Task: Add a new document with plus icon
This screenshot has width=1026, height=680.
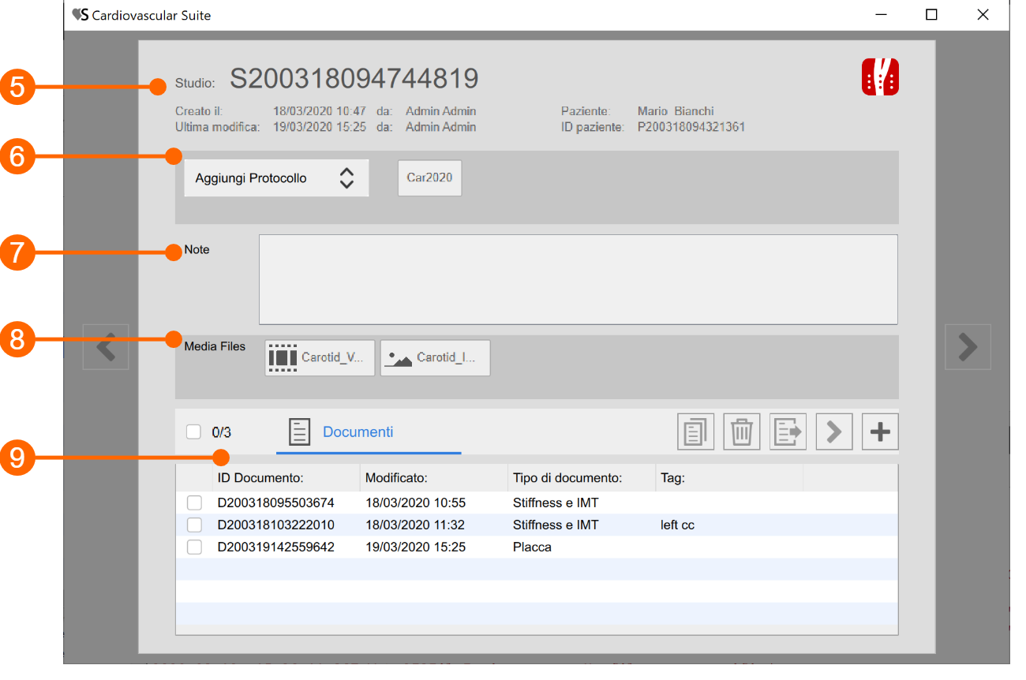Action: [x=880, y=432]
